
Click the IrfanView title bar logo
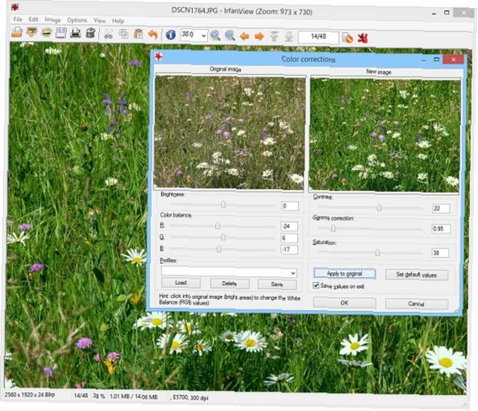(15, 7)
